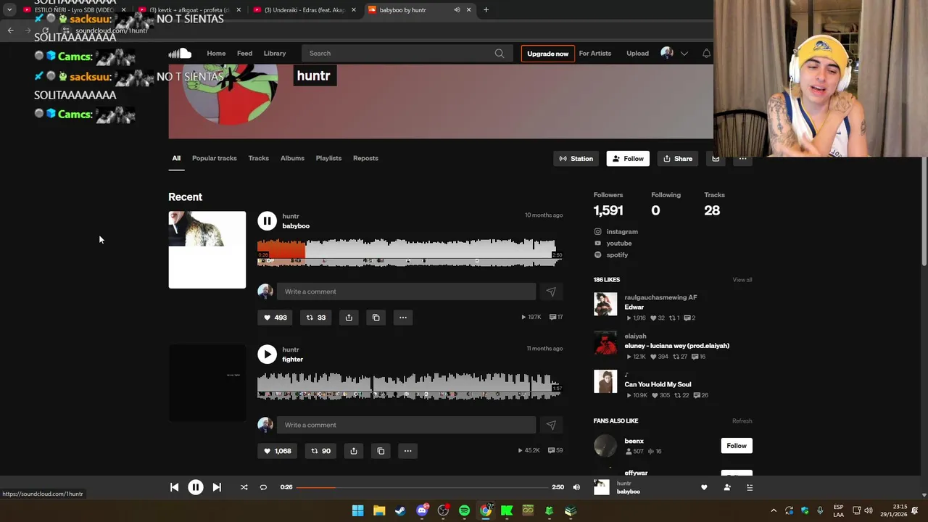Mute volume in the player bar
Viewport: 928px width, 522px height.
coord(576,487)
